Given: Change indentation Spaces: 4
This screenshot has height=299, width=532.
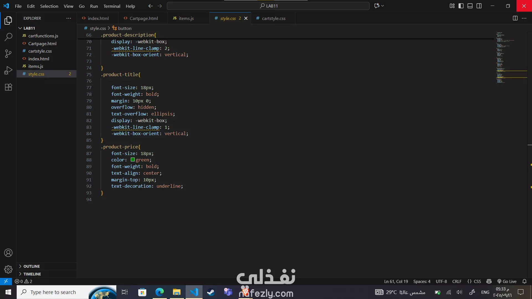Looking at the screenshot, I should [422, 281].
